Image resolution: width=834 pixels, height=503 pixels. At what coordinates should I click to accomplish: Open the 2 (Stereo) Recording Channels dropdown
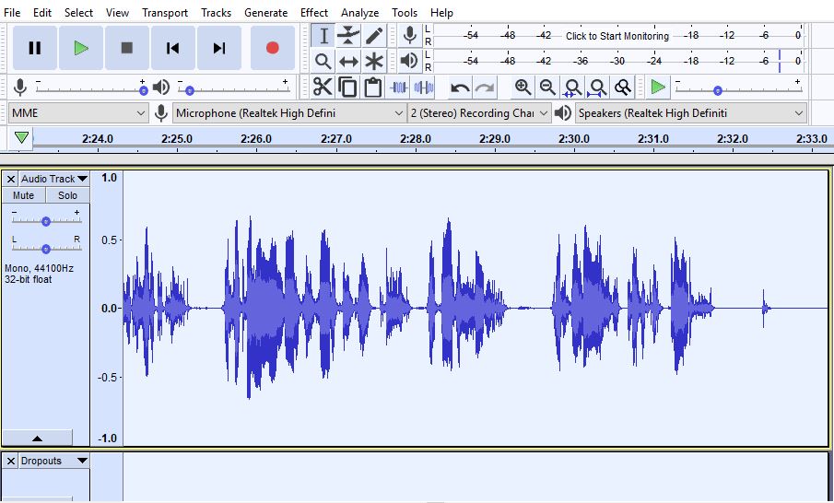(479, 112)
